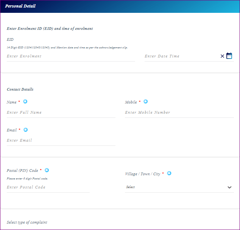Screen dimensions: 240x230
Task: Click the info icon beside Mobile label
Action: coord(145,102)
